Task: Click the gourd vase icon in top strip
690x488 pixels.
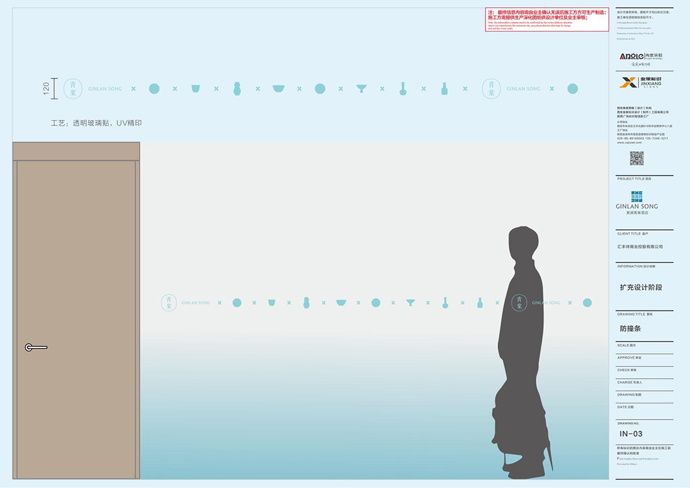Action: click(x=237, y=89)
